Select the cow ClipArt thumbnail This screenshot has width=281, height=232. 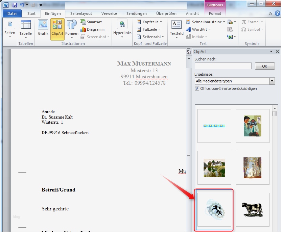click(x=252, y=209)
